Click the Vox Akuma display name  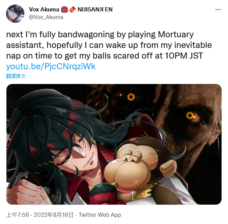click(x=44, y=10)
